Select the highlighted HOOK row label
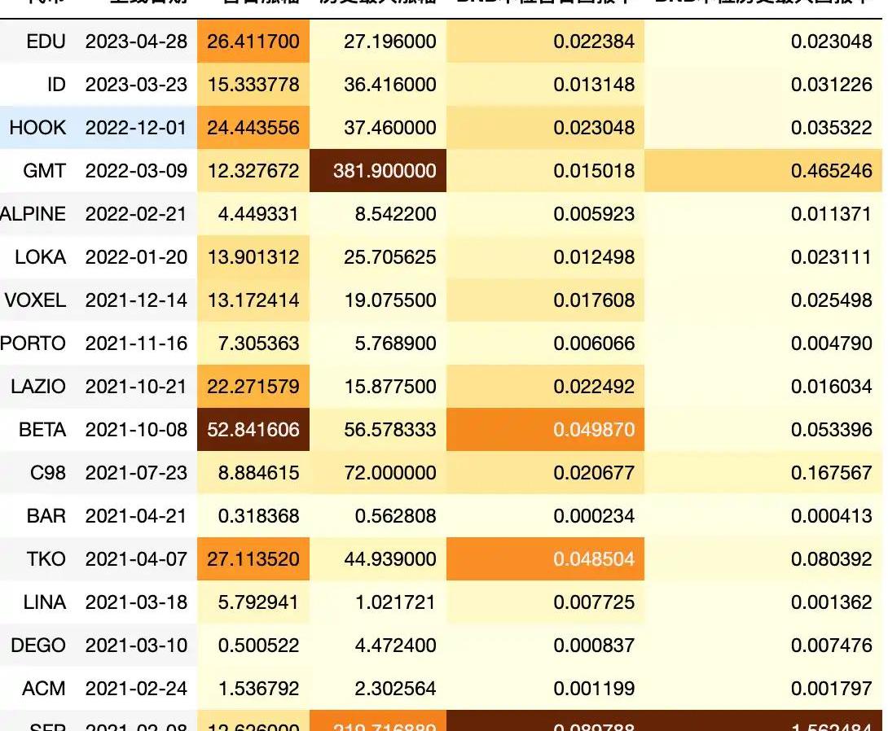 pos(37,127)
